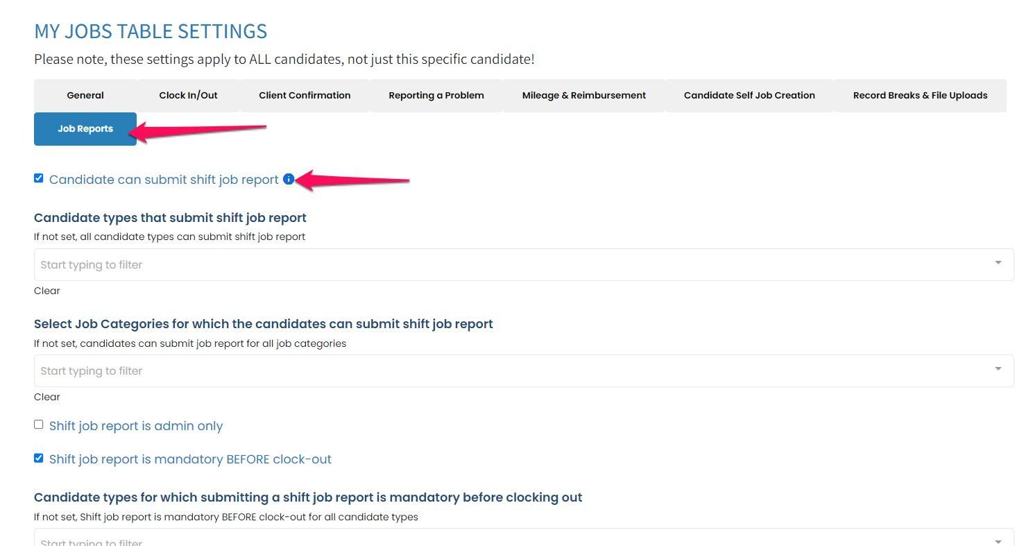The height and width of the screenshot is (546, 1015).
Task: Switch to Candidate Self Job Creation tab
Action: click(749, 96)
